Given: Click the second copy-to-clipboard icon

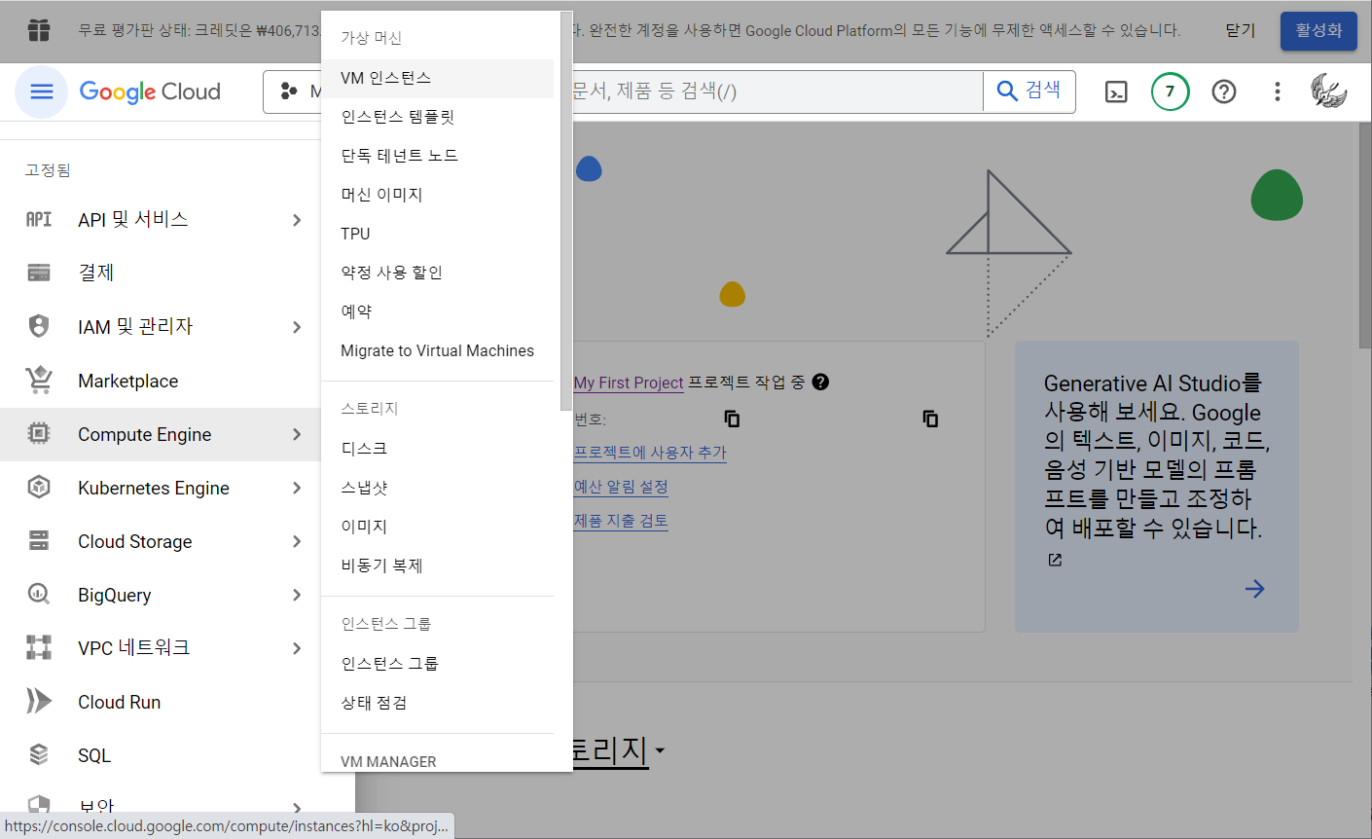Looking at the screenshot, I should tap(930, 419).
